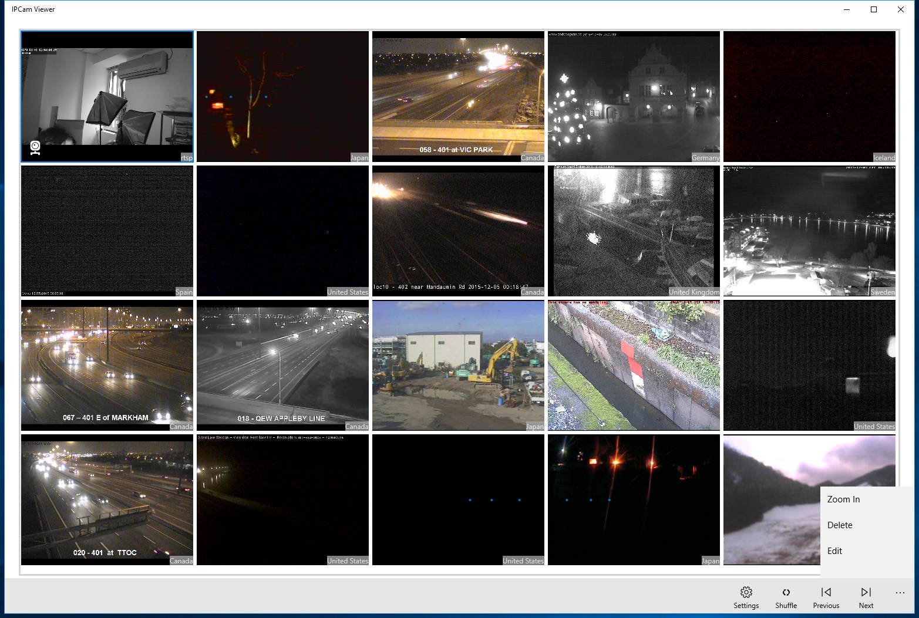The width and height of the screenshot is (919, 618).
Task: Open the 020 - 401 at TTOC feed
Action: 107,499
